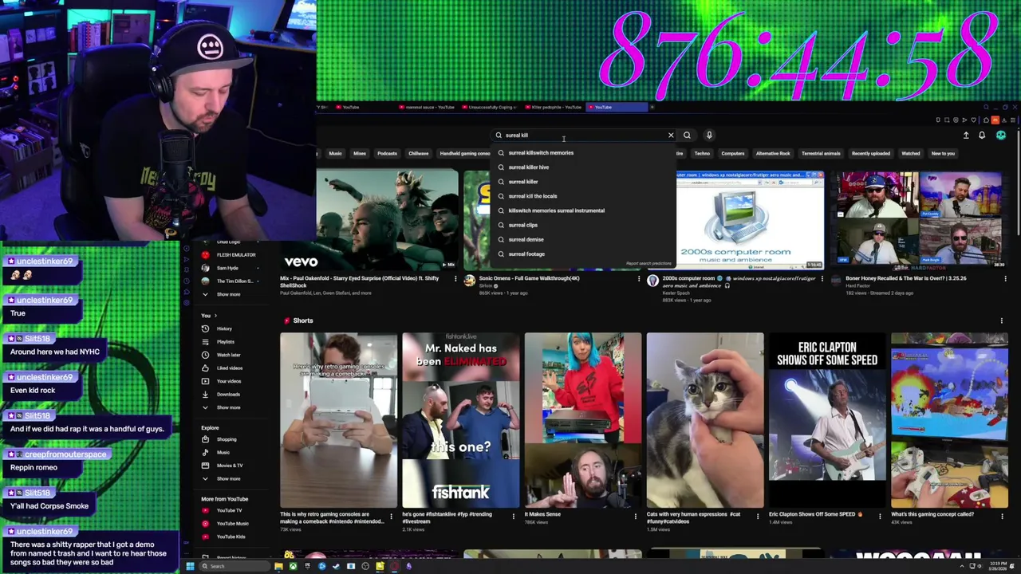The image size is (1021, 574).
Task: Click Report search predictions link
Action: click(648, 264)
